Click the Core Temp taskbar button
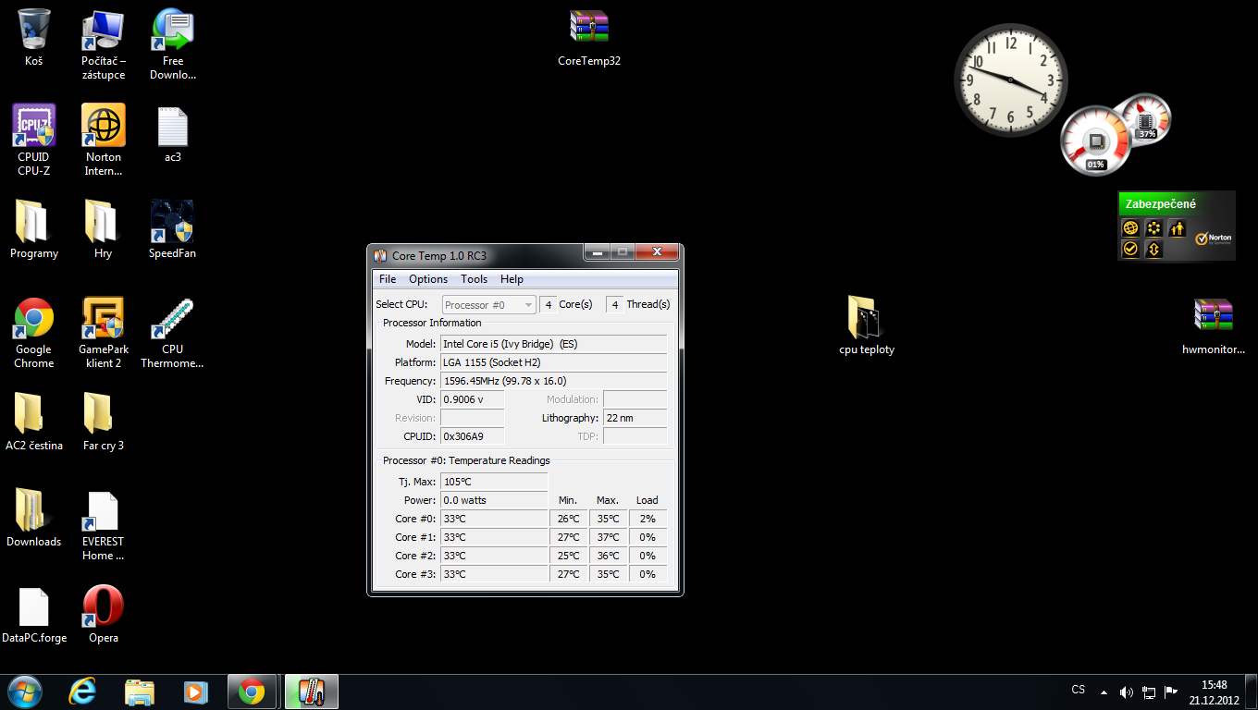Screen dimensions: 1258x710 tap(312, 692)
